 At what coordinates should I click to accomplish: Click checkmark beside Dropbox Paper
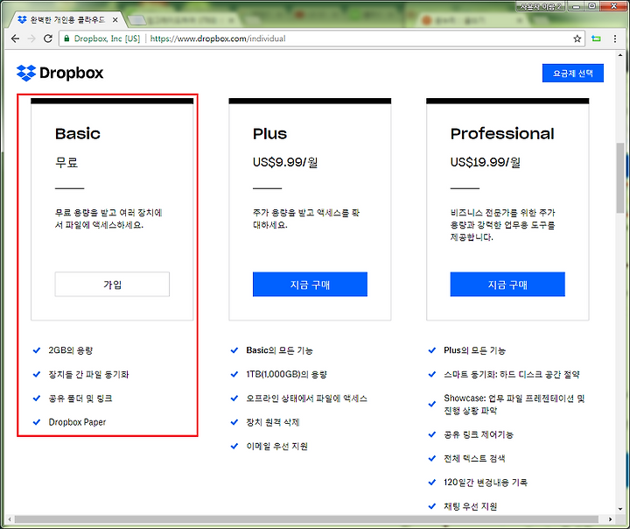[x=37, y=422]
